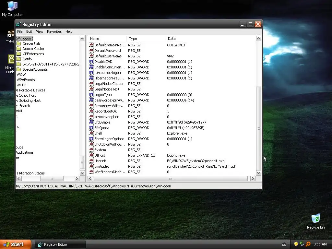Click the tree pane horizontal scrollbar thumb
The image size is (332, 249).
[x=52, y=179]
